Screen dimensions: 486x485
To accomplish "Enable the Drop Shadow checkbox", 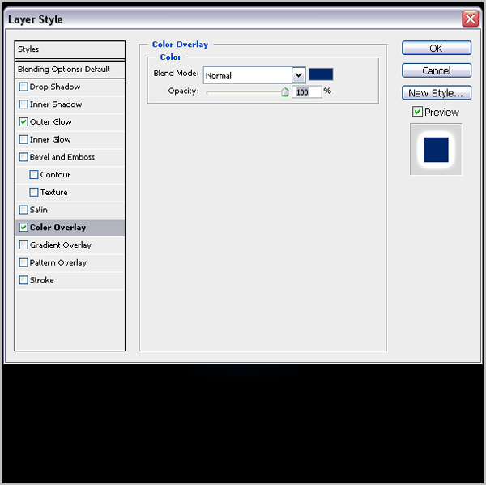I will coord(23,87).
